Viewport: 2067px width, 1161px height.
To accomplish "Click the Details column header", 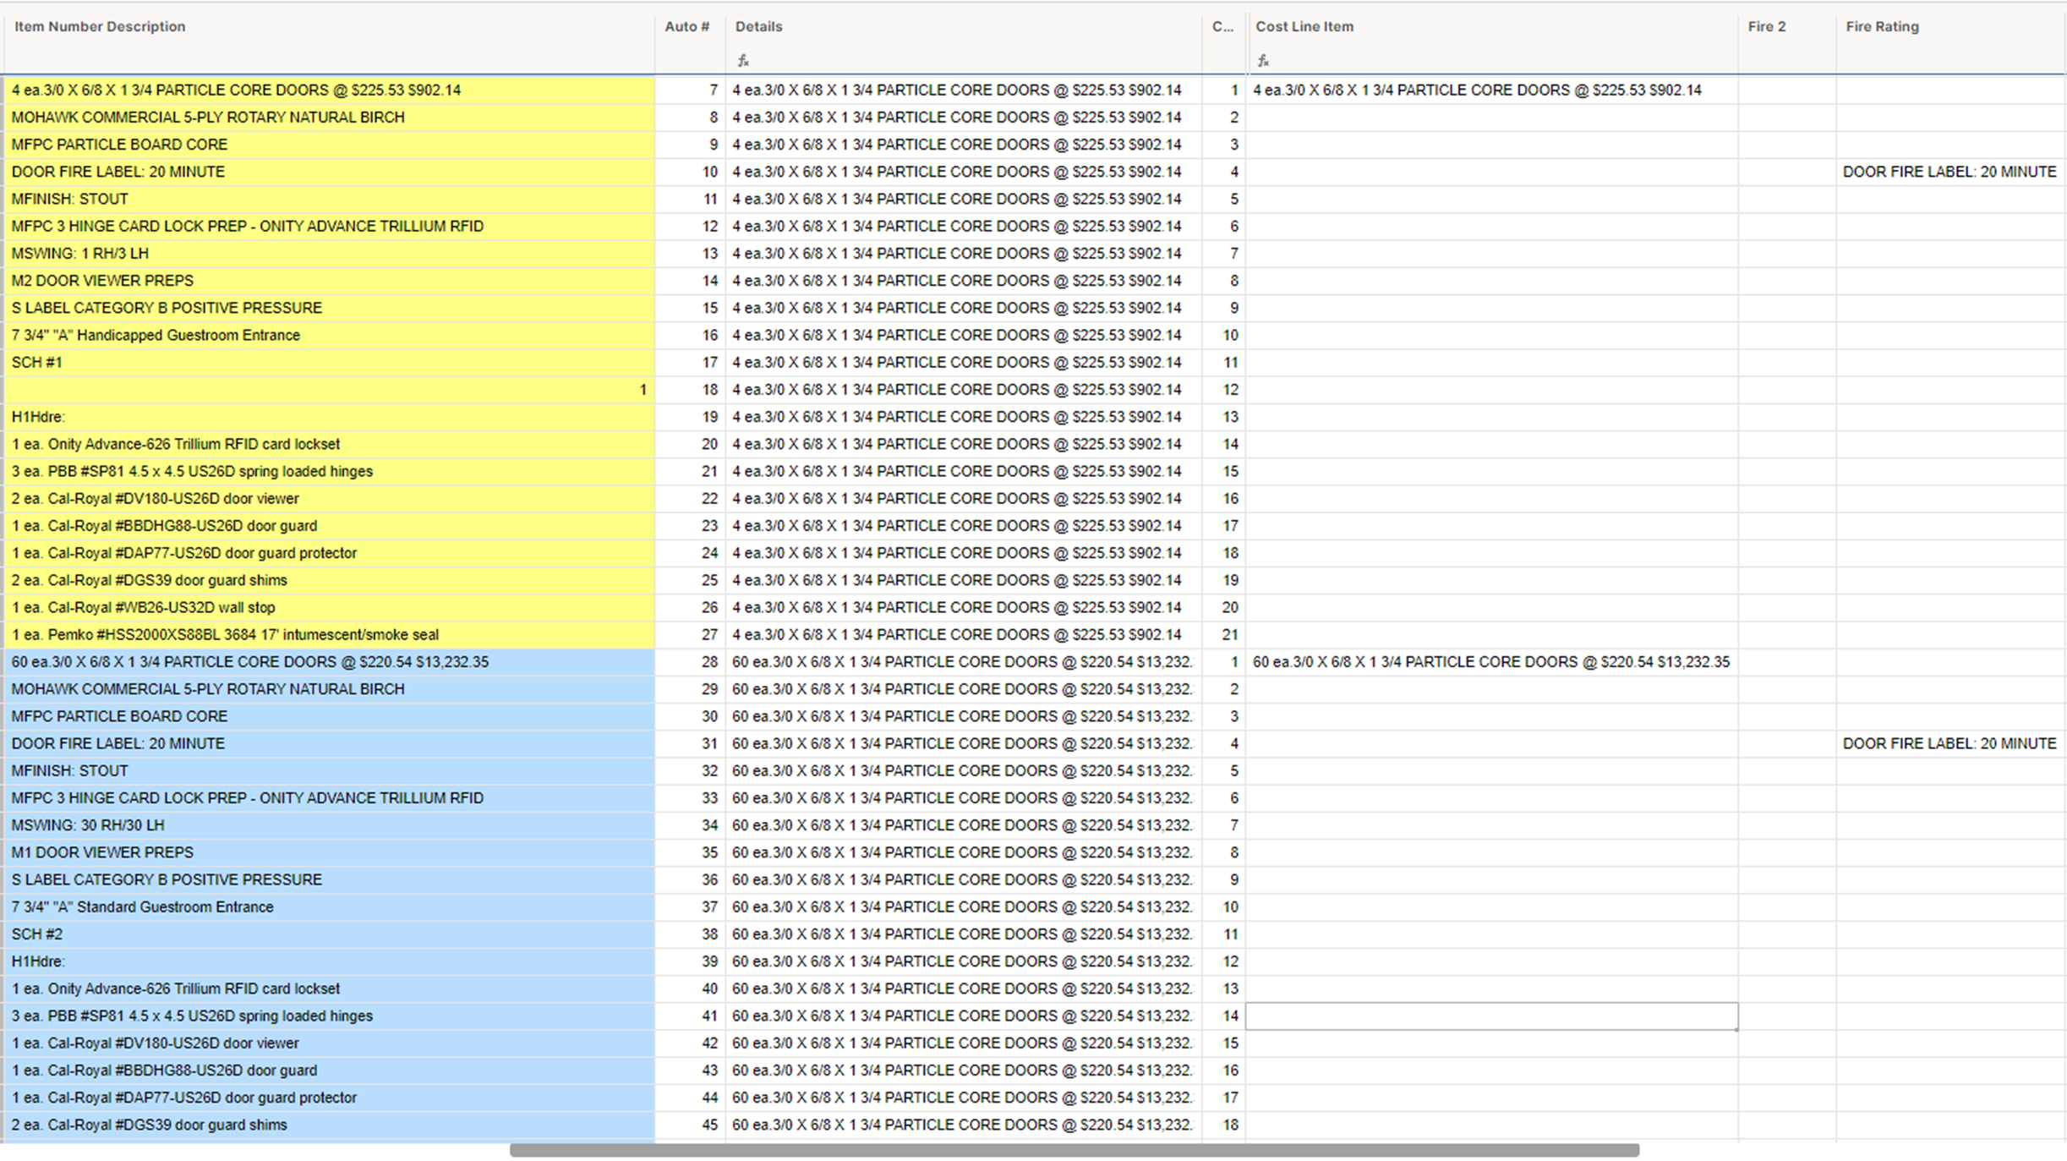I will click(758, 26).
